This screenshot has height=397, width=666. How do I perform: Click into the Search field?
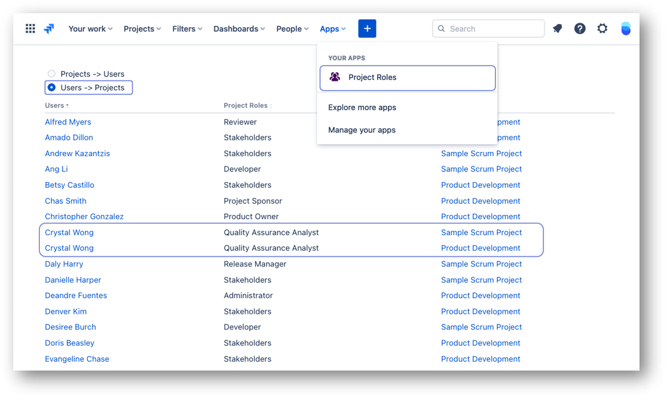pyautogui.click(x=488, y=28)
